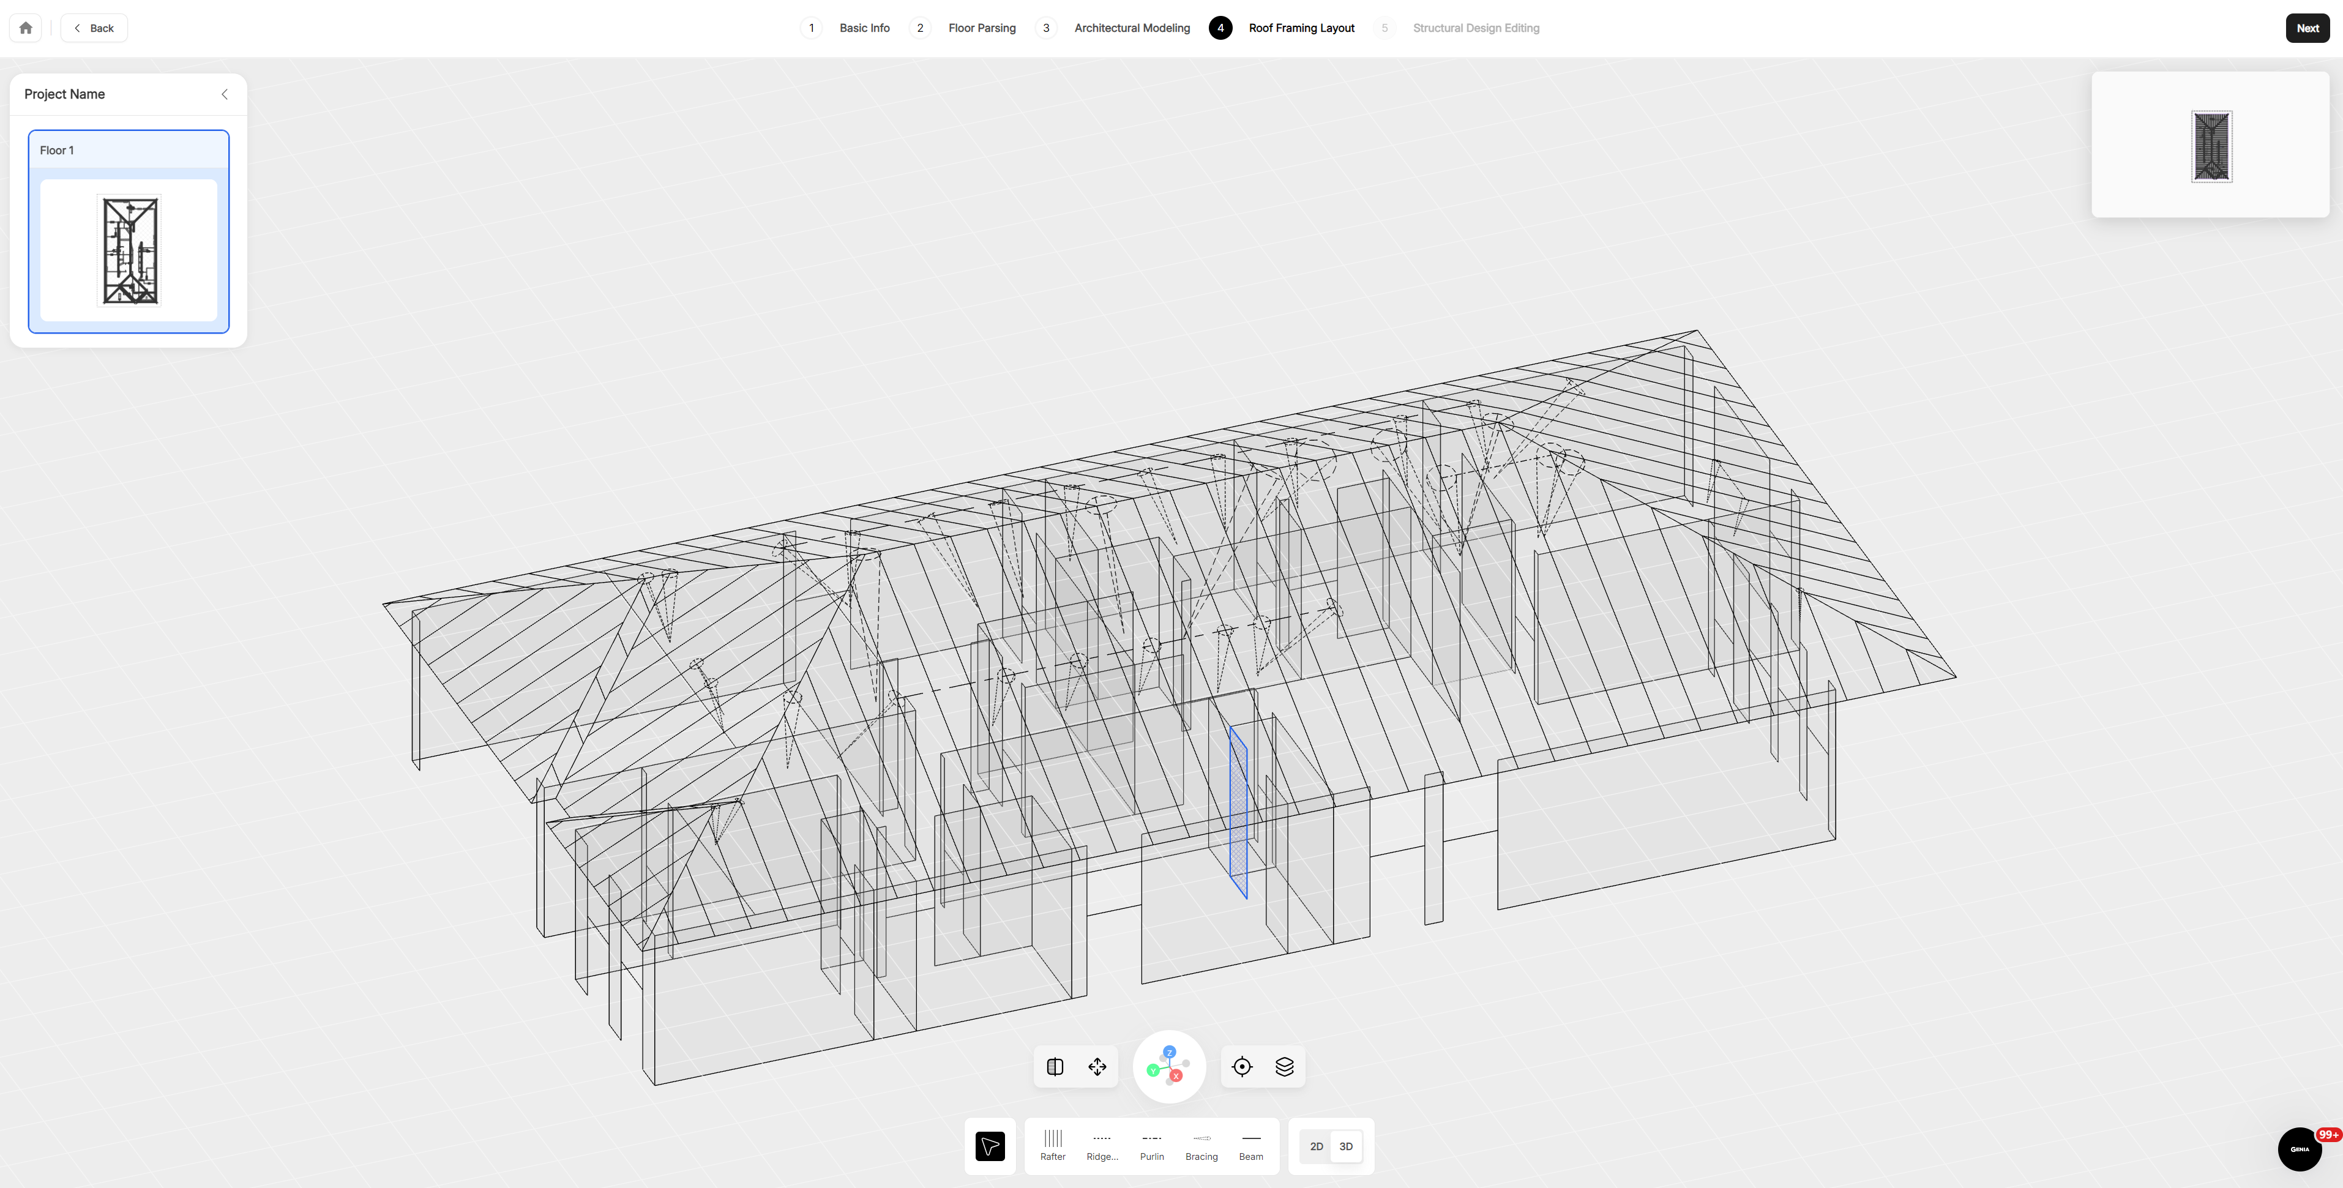Click the recenter view target icon

tap(1241, 1067)
